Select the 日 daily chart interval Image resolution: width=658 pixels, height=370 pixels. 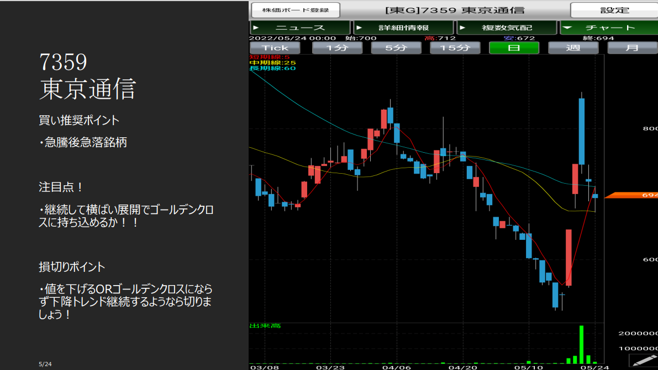pyautogui.click(x=514, y=48)
